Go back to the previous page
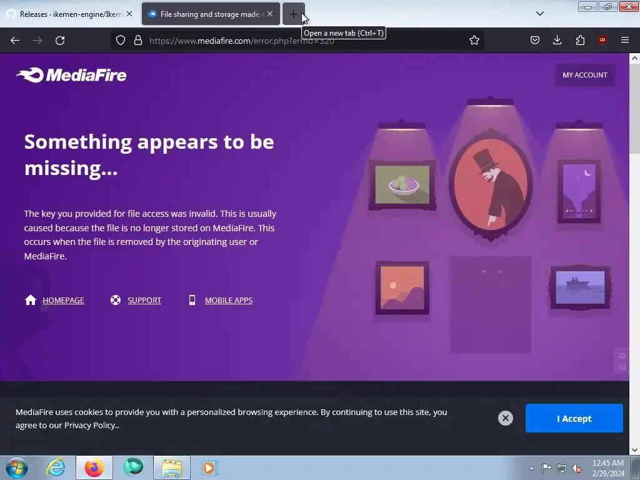 pos(15,41)
